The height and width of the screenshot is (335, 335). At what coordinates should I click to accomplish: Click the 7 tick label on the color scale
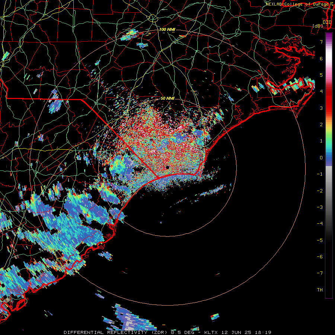[x=321, y=42]
